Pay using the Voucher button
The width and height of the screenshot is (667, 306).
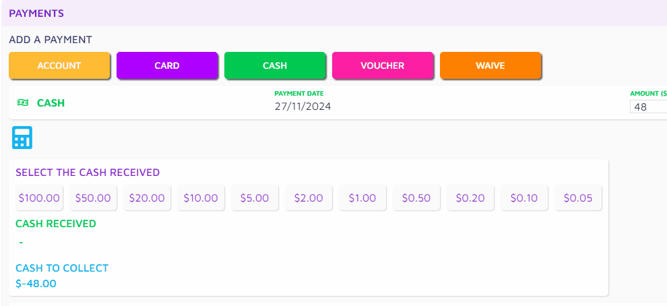(x=383, y=66)
